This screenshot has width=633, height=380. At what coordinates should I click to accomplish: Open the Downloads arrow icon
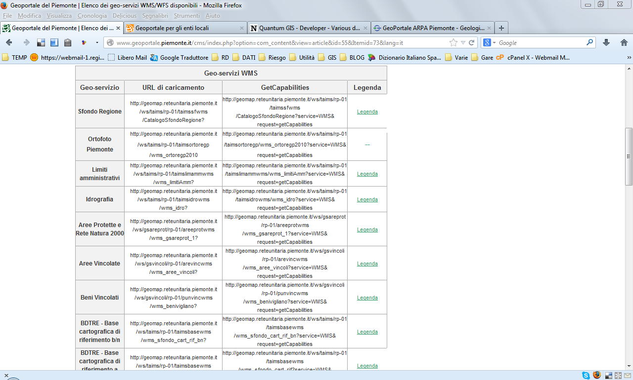[607, 43]
